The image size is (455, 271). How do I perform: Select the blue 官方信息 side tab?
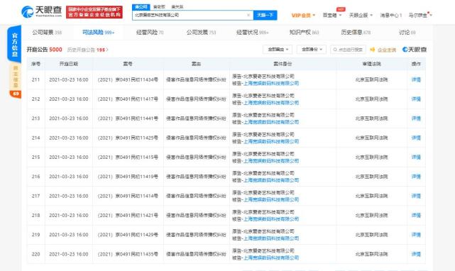point(14,44)
